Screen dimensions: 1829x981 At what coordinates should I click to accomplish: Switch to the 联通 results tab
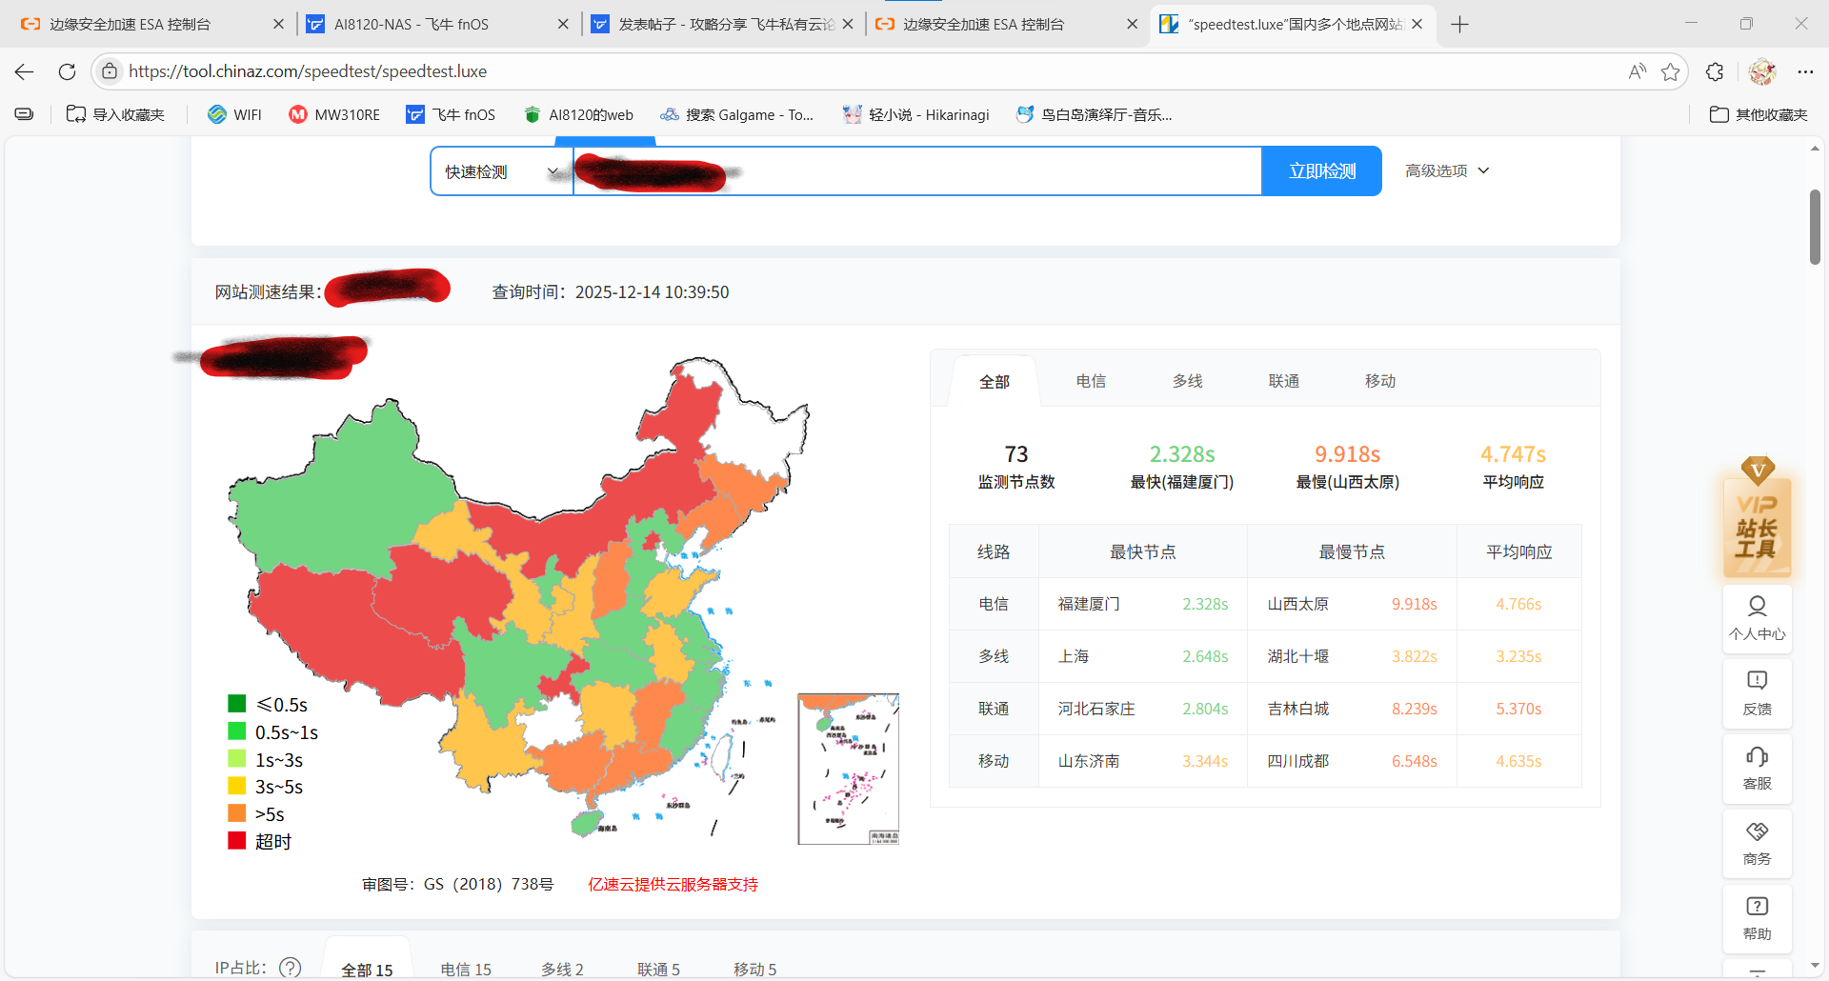1283,381
